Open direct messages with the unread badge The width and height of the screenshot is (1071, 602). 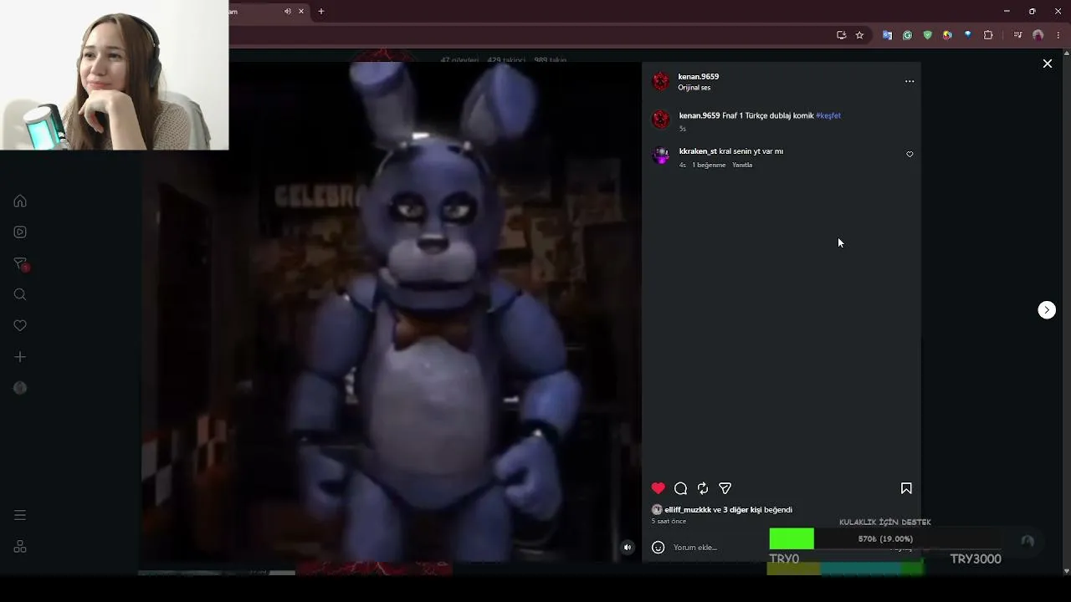pos(21,263)
